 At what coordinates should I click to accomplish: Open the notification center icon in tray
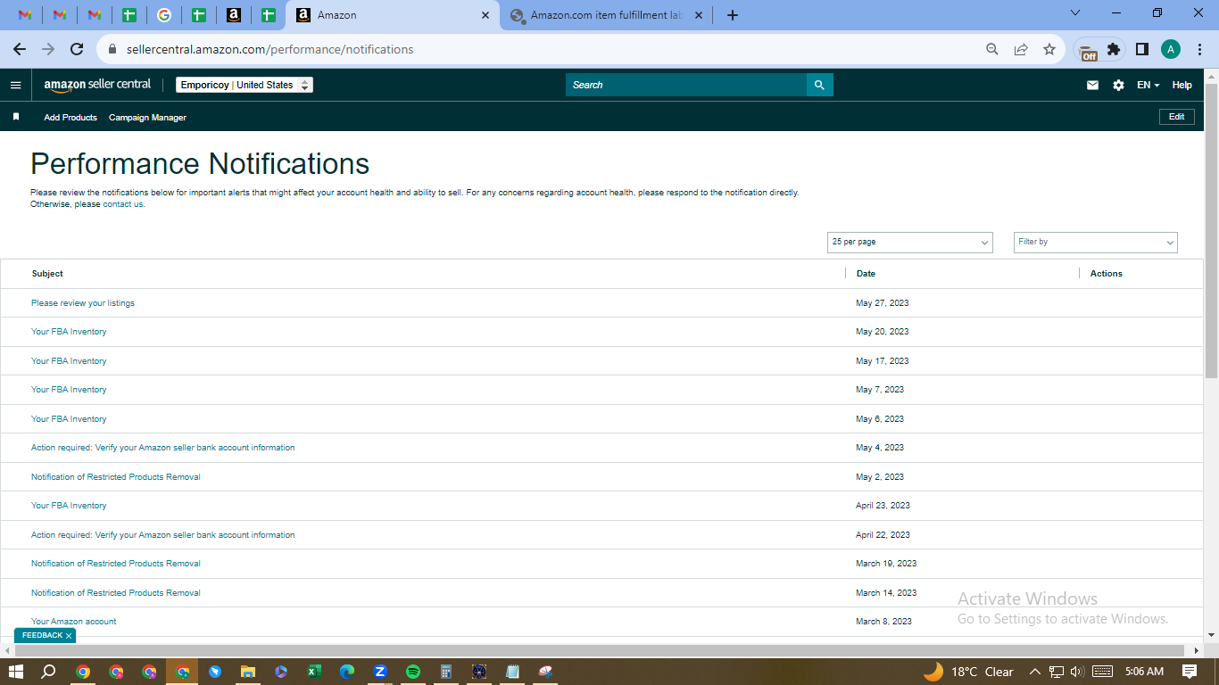(1190, 672)
